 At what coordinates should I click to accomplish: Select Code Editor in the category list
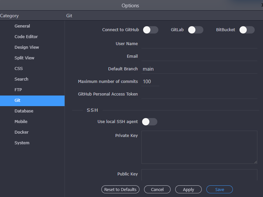pos(26,37)
